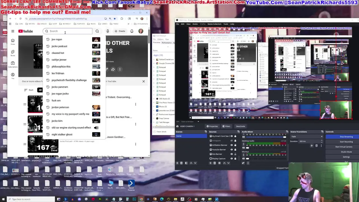Open the YouTube hamburger guide menu
Screen dimensions: 359x202
point(13,31)
